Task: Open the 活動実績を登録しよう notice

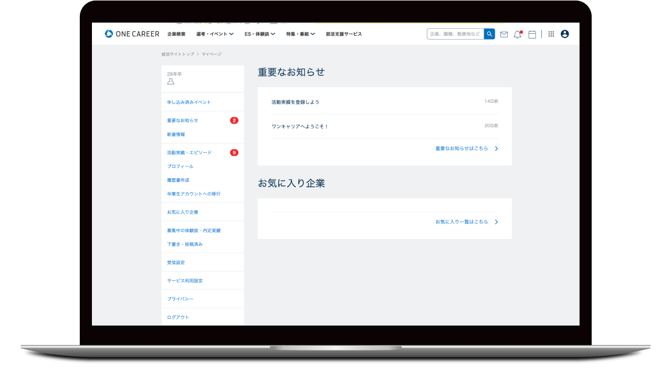Action: pyautogui.click(x=295, y=102)
